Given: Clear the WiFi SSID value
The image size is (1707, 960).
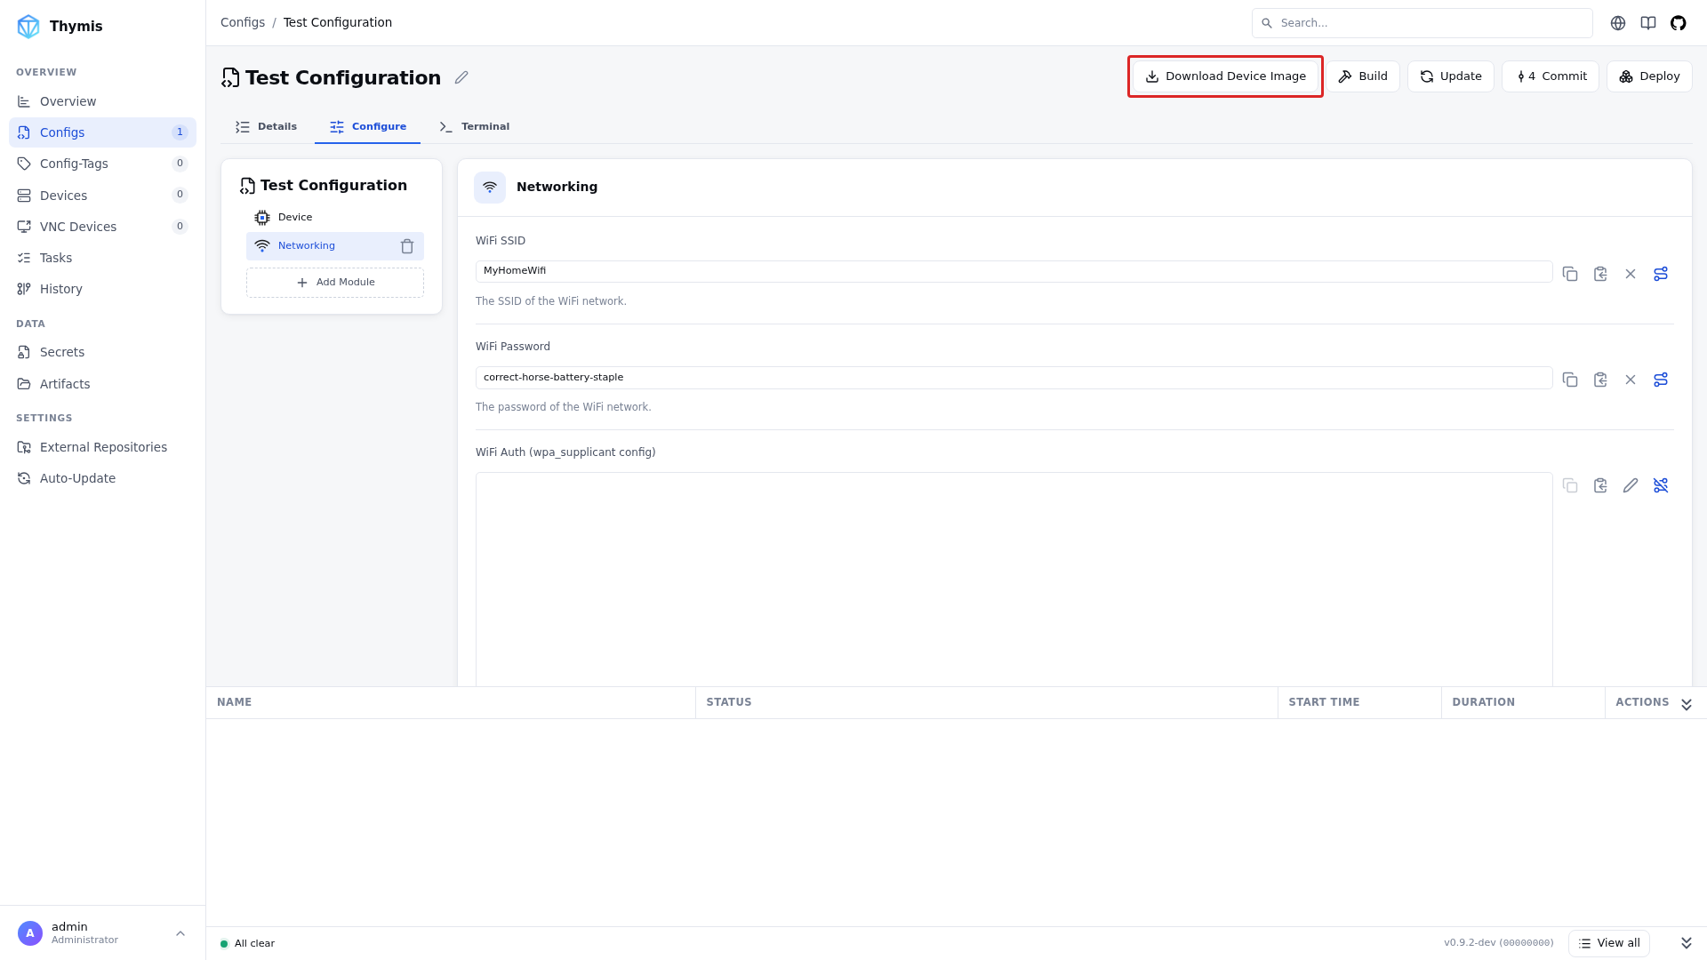Looking at the screenshot, I should click(x=1631, y=274).
